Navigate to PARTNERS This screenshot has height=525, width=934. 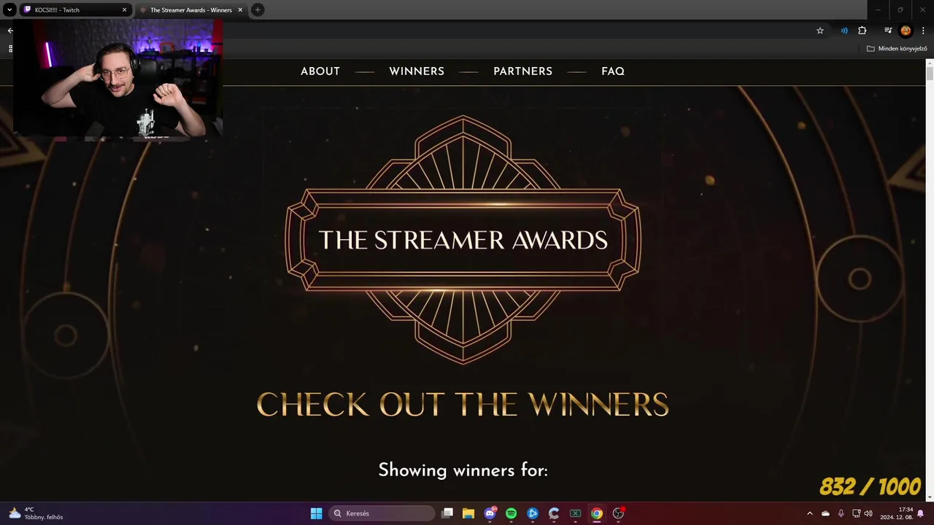(x=522, y=71)
